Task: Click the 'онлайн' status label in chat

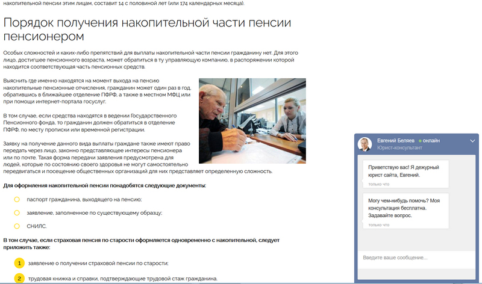Action: (x=431, y=140)
